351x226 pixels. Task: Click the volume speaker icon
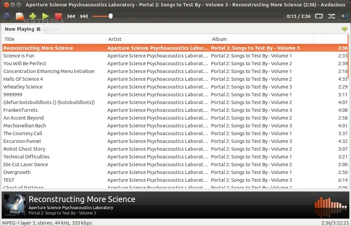tap(344, 16)
